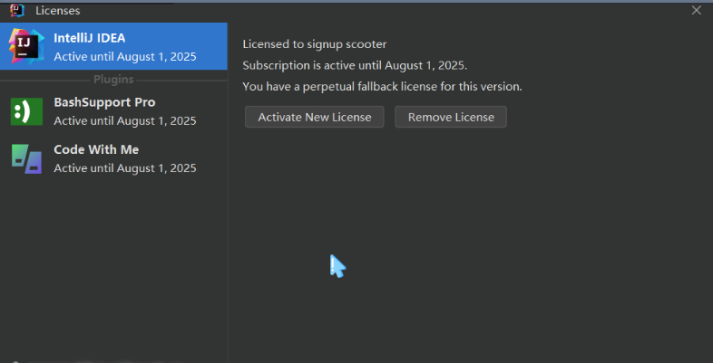The height and width of the screenshot is (363, 713).
Task: Click the Licenses title text
Action: 58,11
